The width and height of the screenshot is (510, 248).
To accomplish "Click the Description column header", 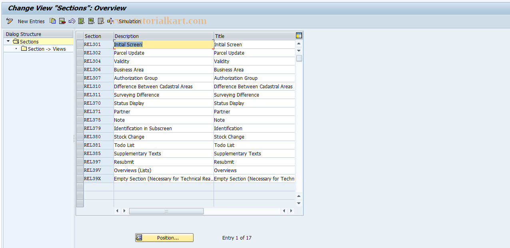I will click(x=164, y=36).
